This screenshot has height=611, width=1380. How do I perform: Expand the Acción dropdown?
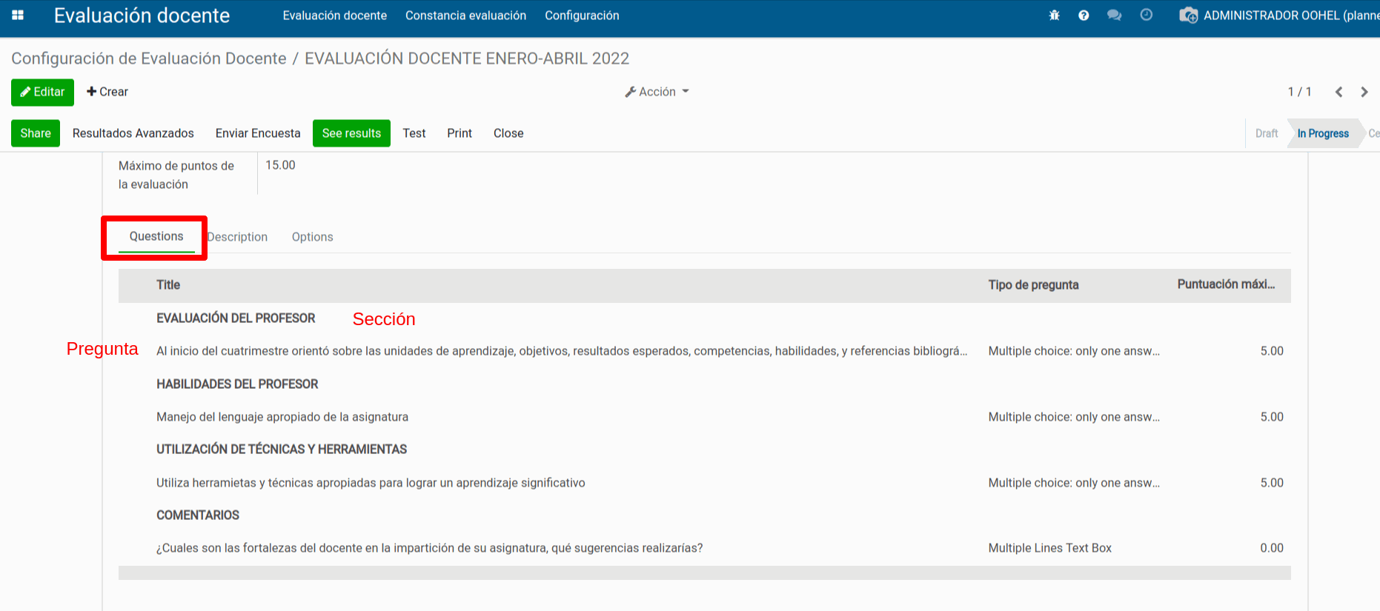pyautogui.click(x=657, y=92)
